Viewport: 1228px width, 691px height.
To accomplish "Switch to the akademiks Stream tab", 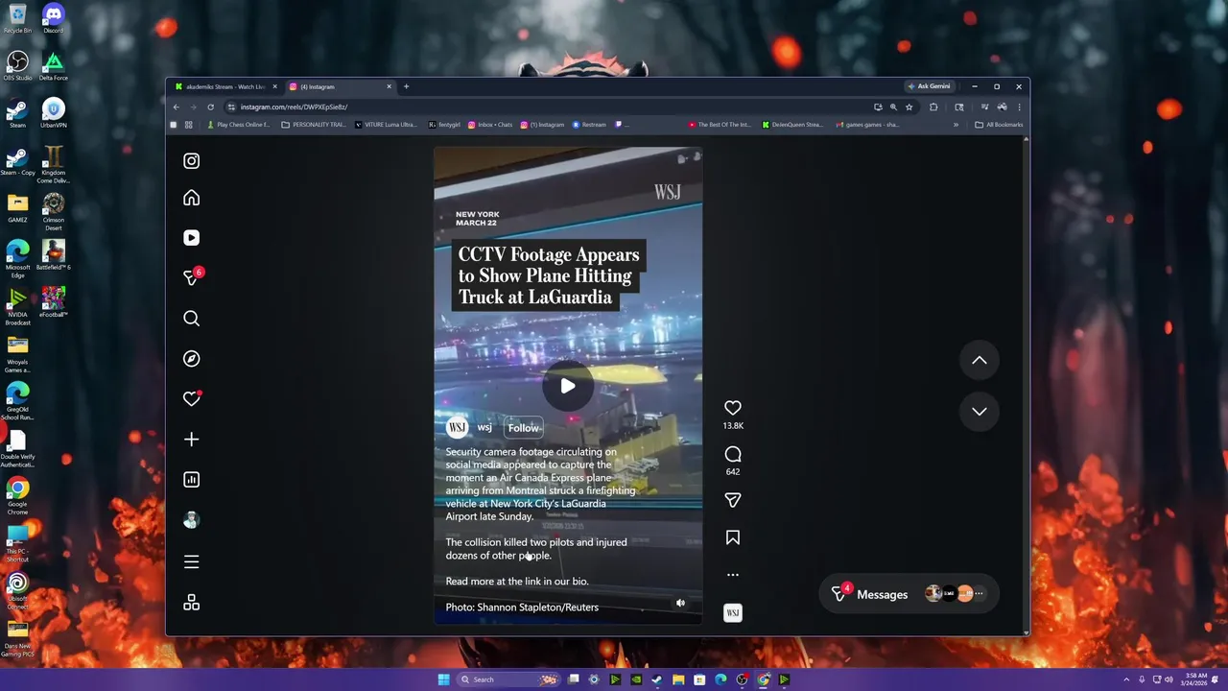I will click(x=224, y=86).
